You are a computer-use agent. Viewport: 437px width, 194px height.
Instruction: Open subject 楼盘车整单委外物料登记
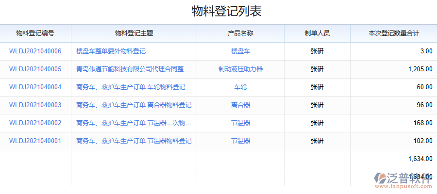point(111,51)
